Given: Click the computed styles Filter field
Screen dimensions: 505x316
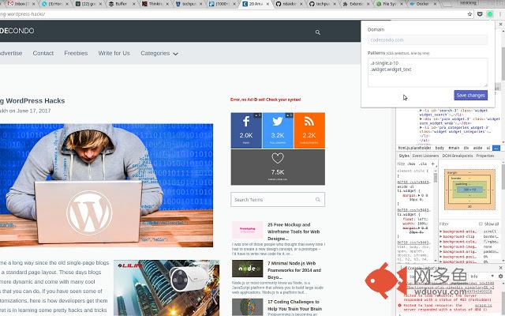Looking at the screenshot, I should (458, 224).
